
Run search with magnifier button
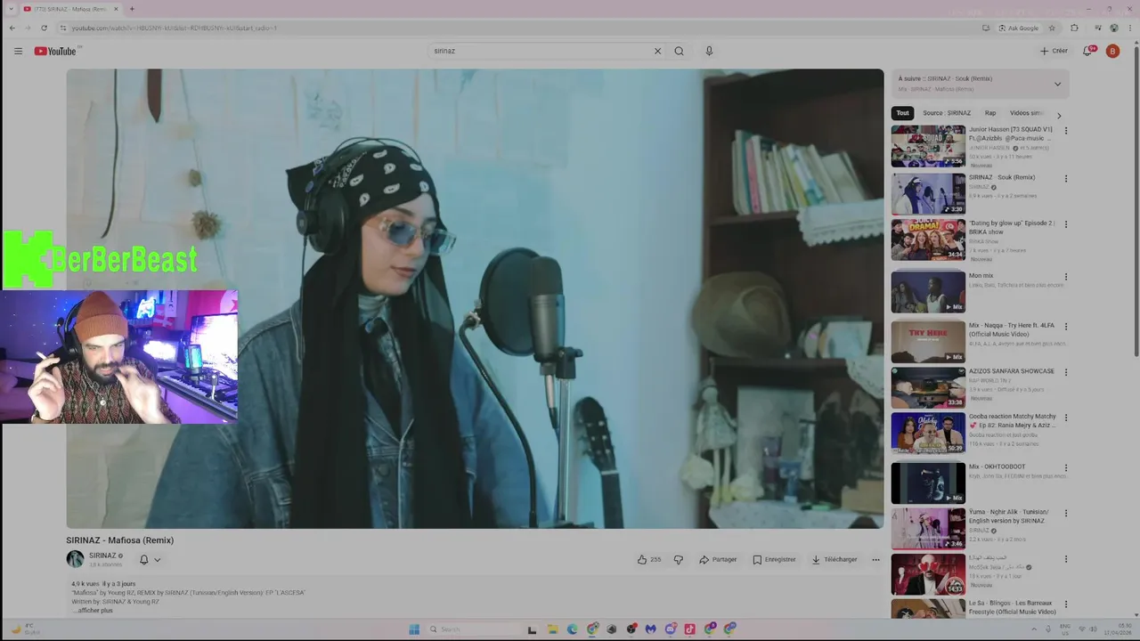679,51
